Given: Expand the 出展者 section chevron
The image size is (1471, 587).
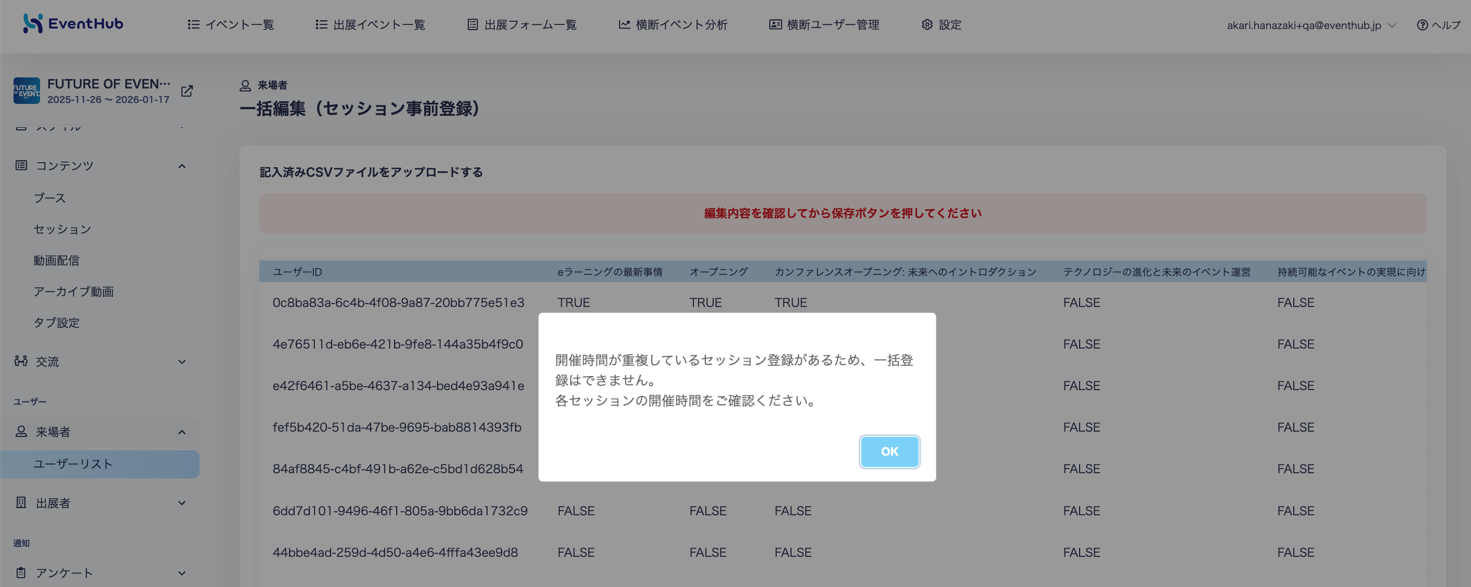Looking at the screenshot, I should (x=181, y=503).
